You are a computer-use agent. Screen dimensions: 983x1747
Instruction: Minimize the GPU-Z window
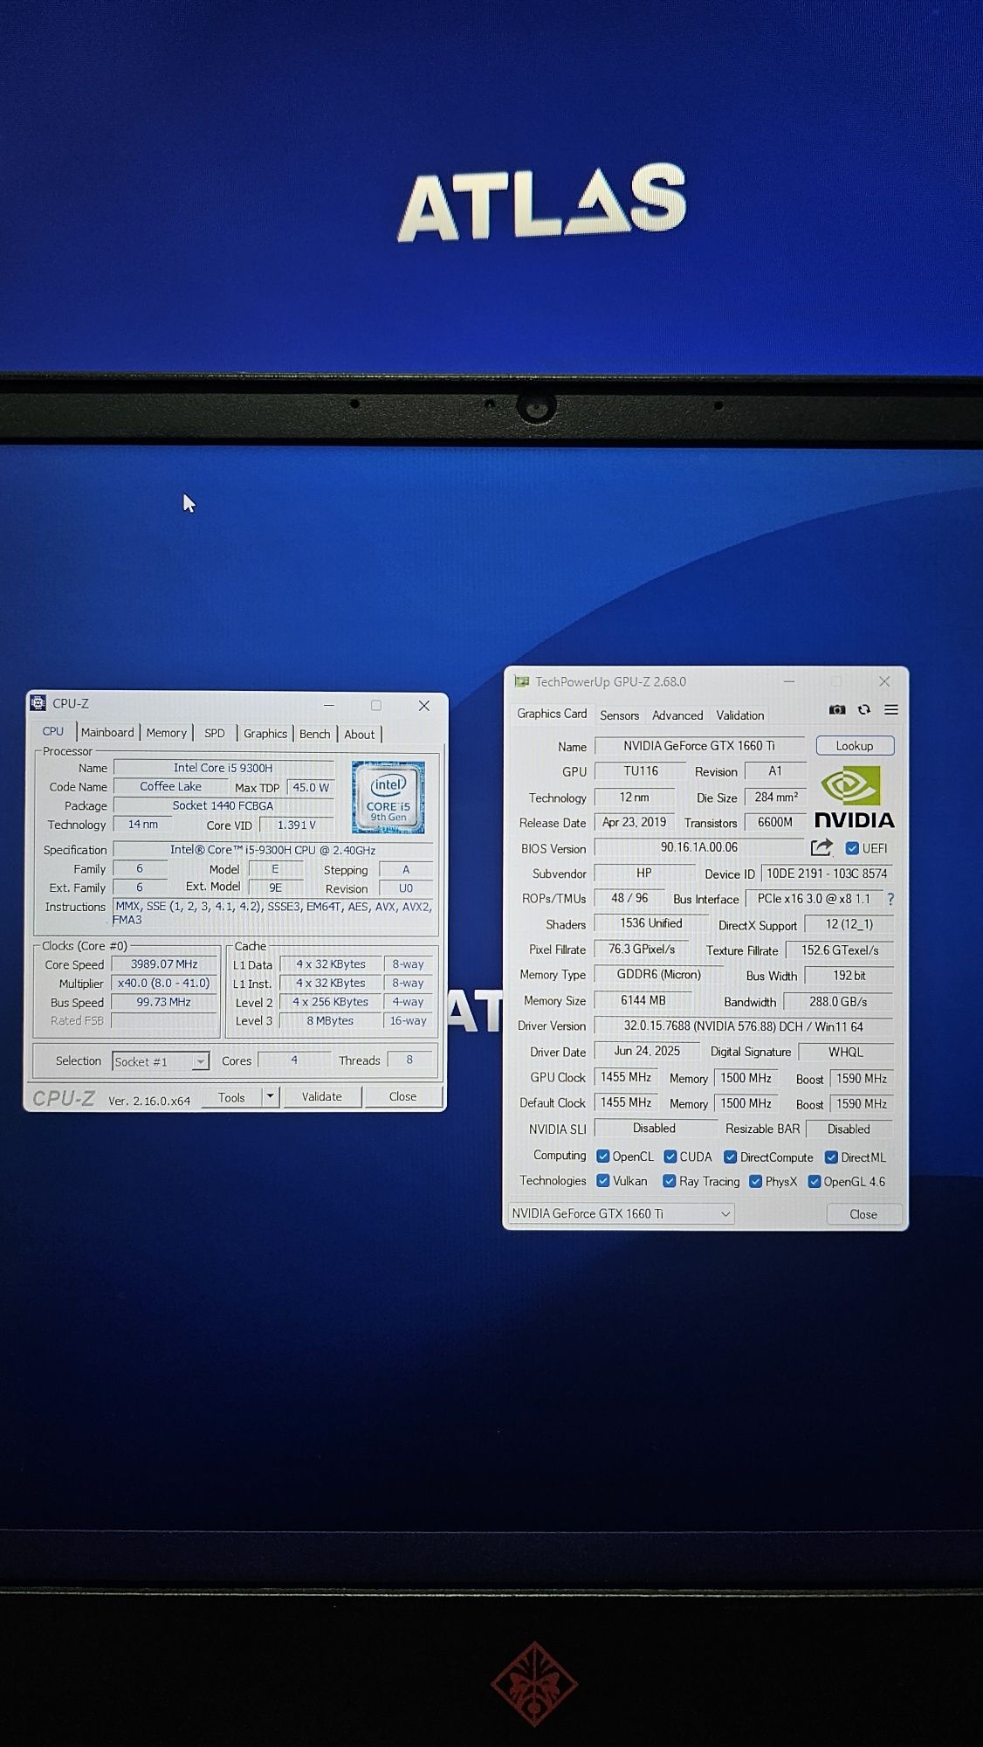pyautogui.click(x=789, y=681)
